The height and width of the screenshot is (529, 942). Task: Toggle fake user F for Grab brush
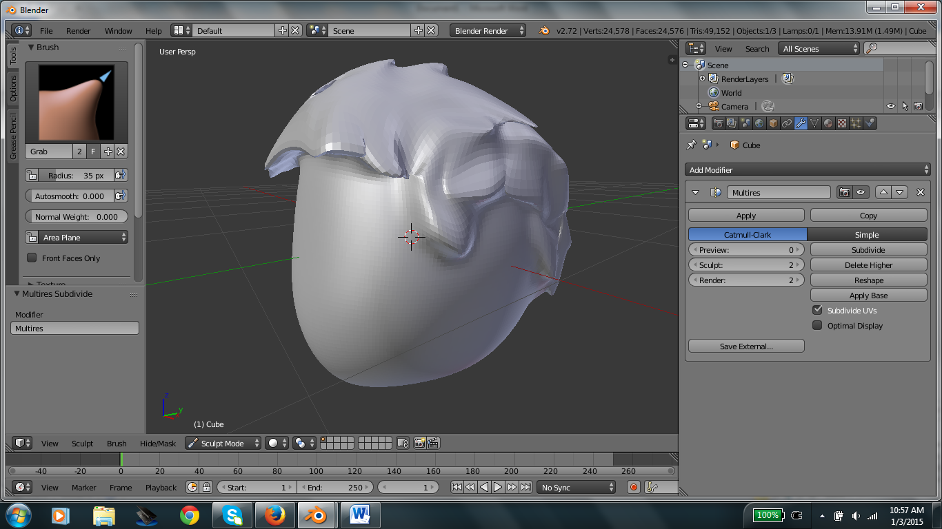(x=93, y=152)
